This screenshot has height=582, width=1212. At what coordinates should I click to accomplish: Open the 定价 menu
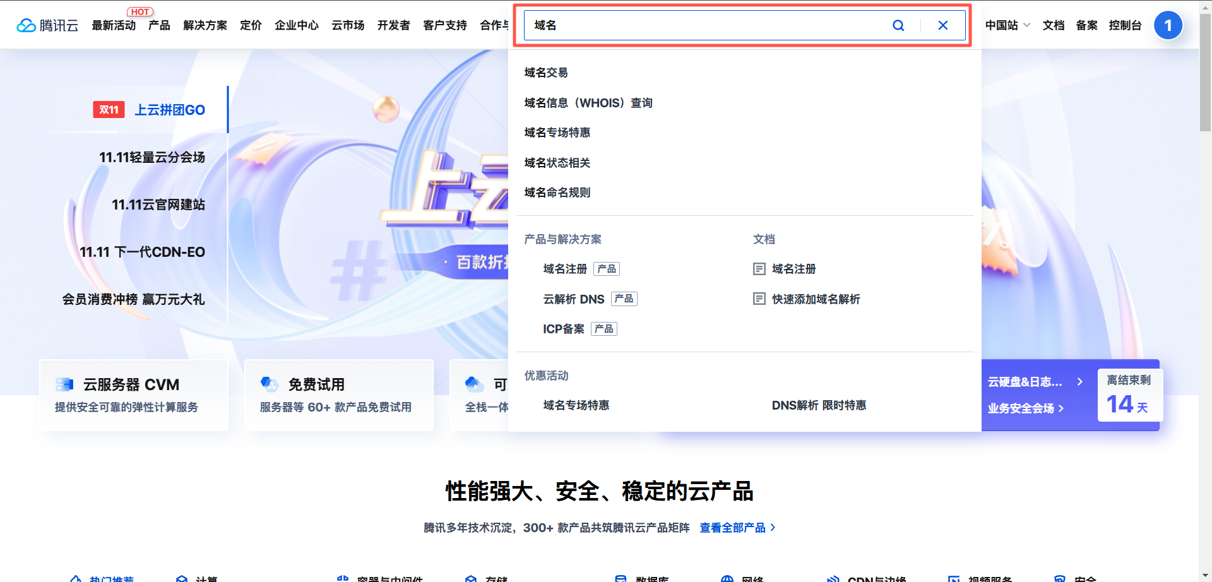tap(251, 25)
